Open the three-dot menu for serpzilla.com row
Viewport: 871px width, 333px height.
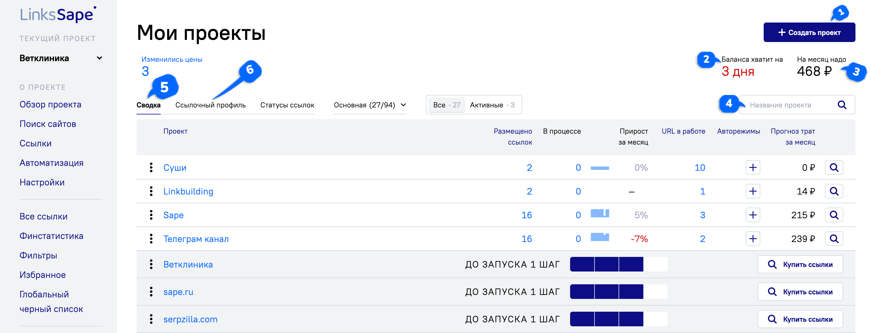(x=151, y=319)
